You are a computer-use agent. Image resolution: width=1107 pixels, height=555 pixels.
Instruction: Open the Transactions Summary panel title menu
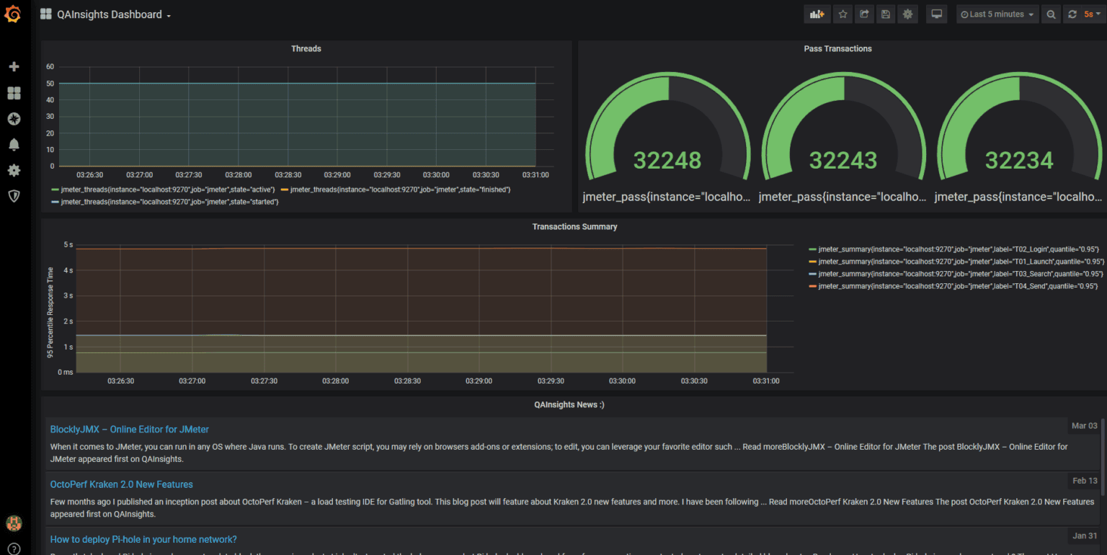pyautogui.click(x=574, y=226)
